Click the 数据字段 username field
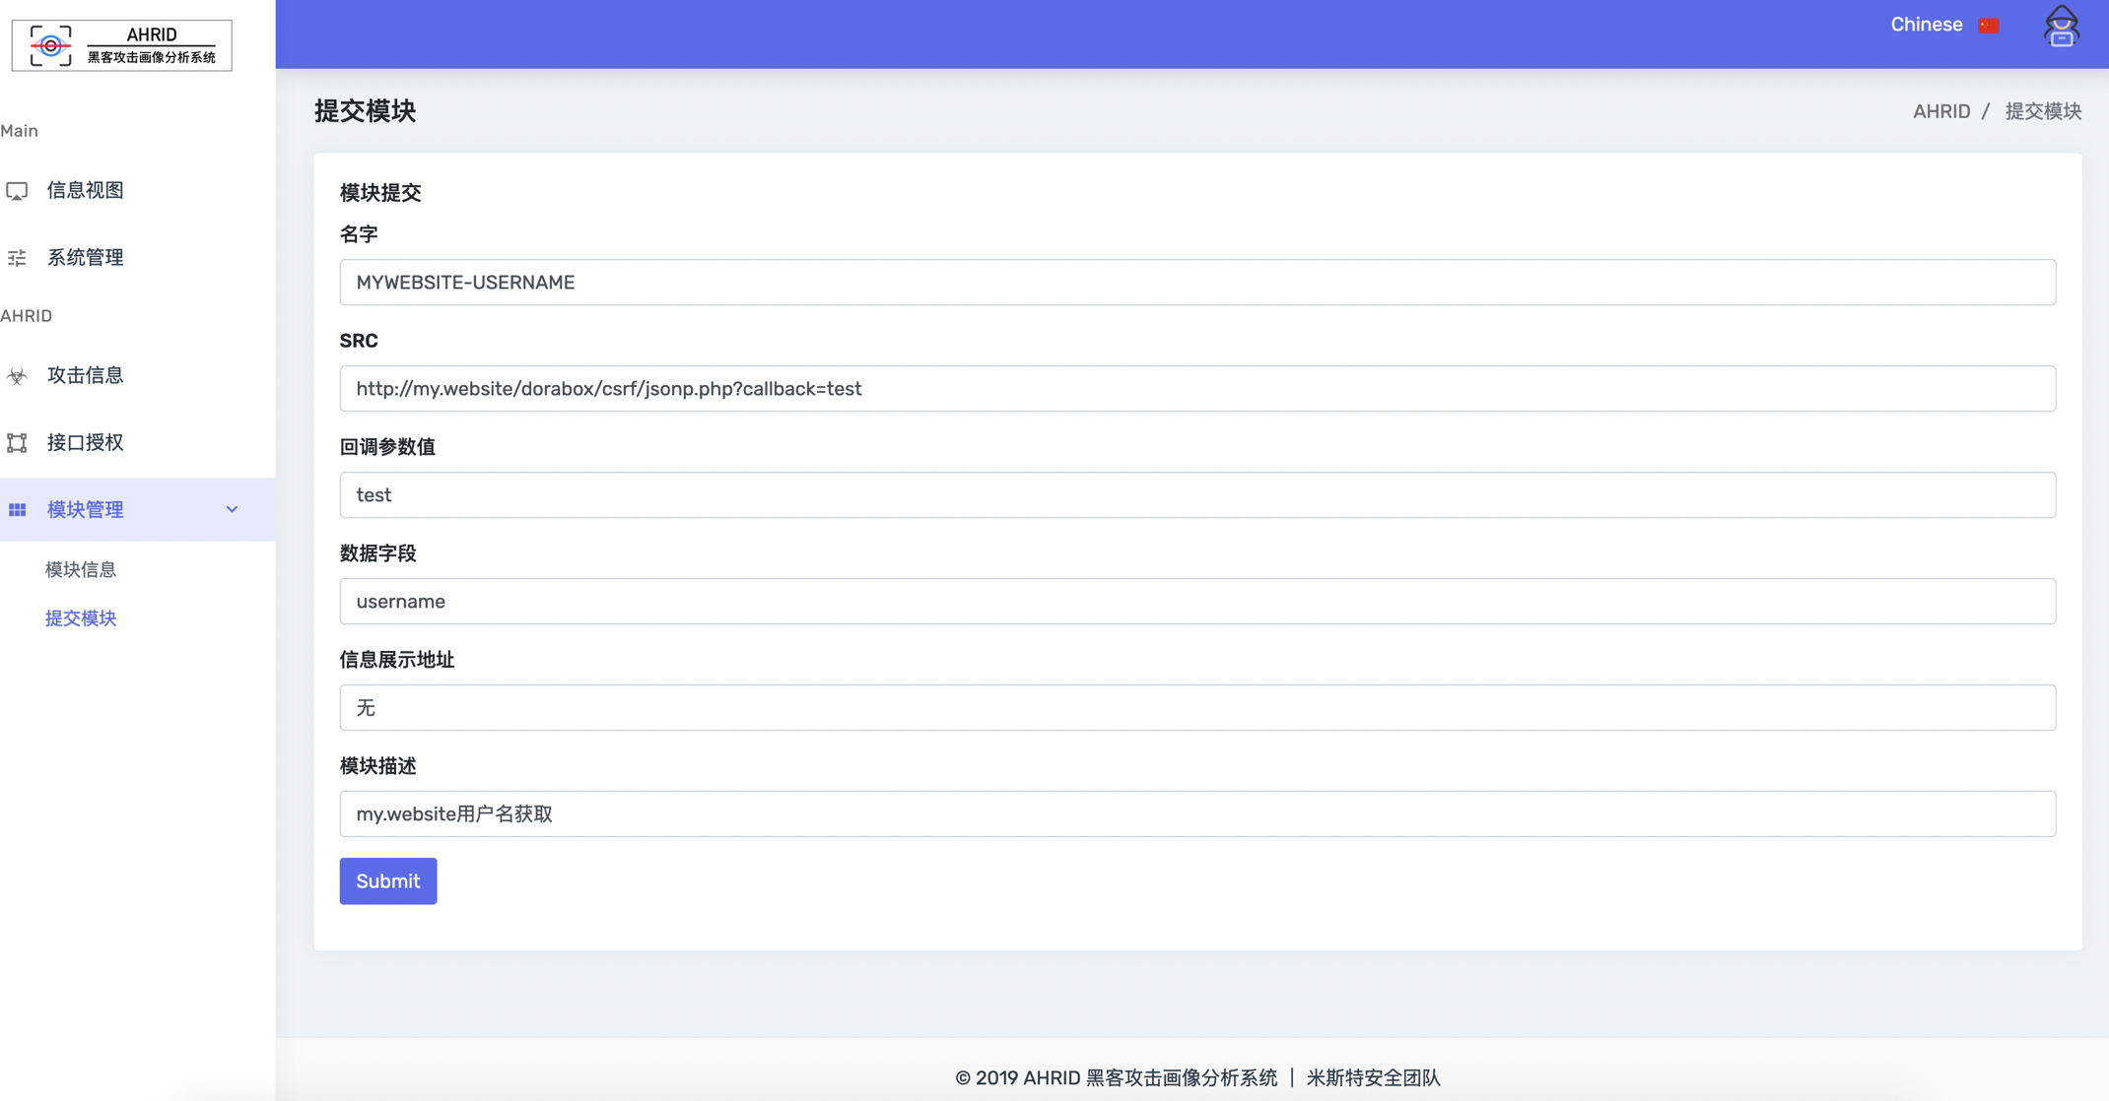Viewport: 2109px width, 1101px height. pos(1196,602)
